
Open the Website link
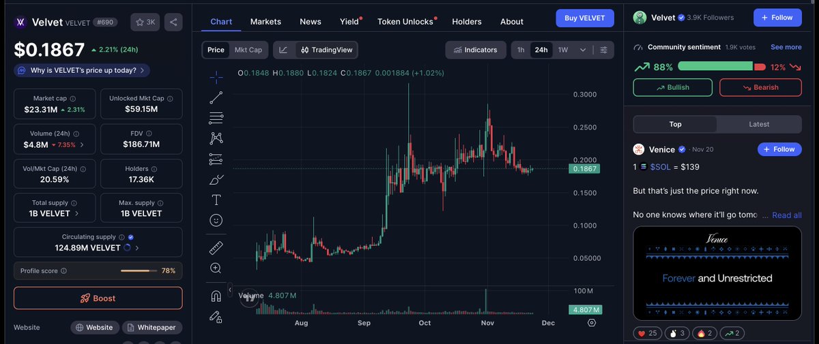[95, 328]
